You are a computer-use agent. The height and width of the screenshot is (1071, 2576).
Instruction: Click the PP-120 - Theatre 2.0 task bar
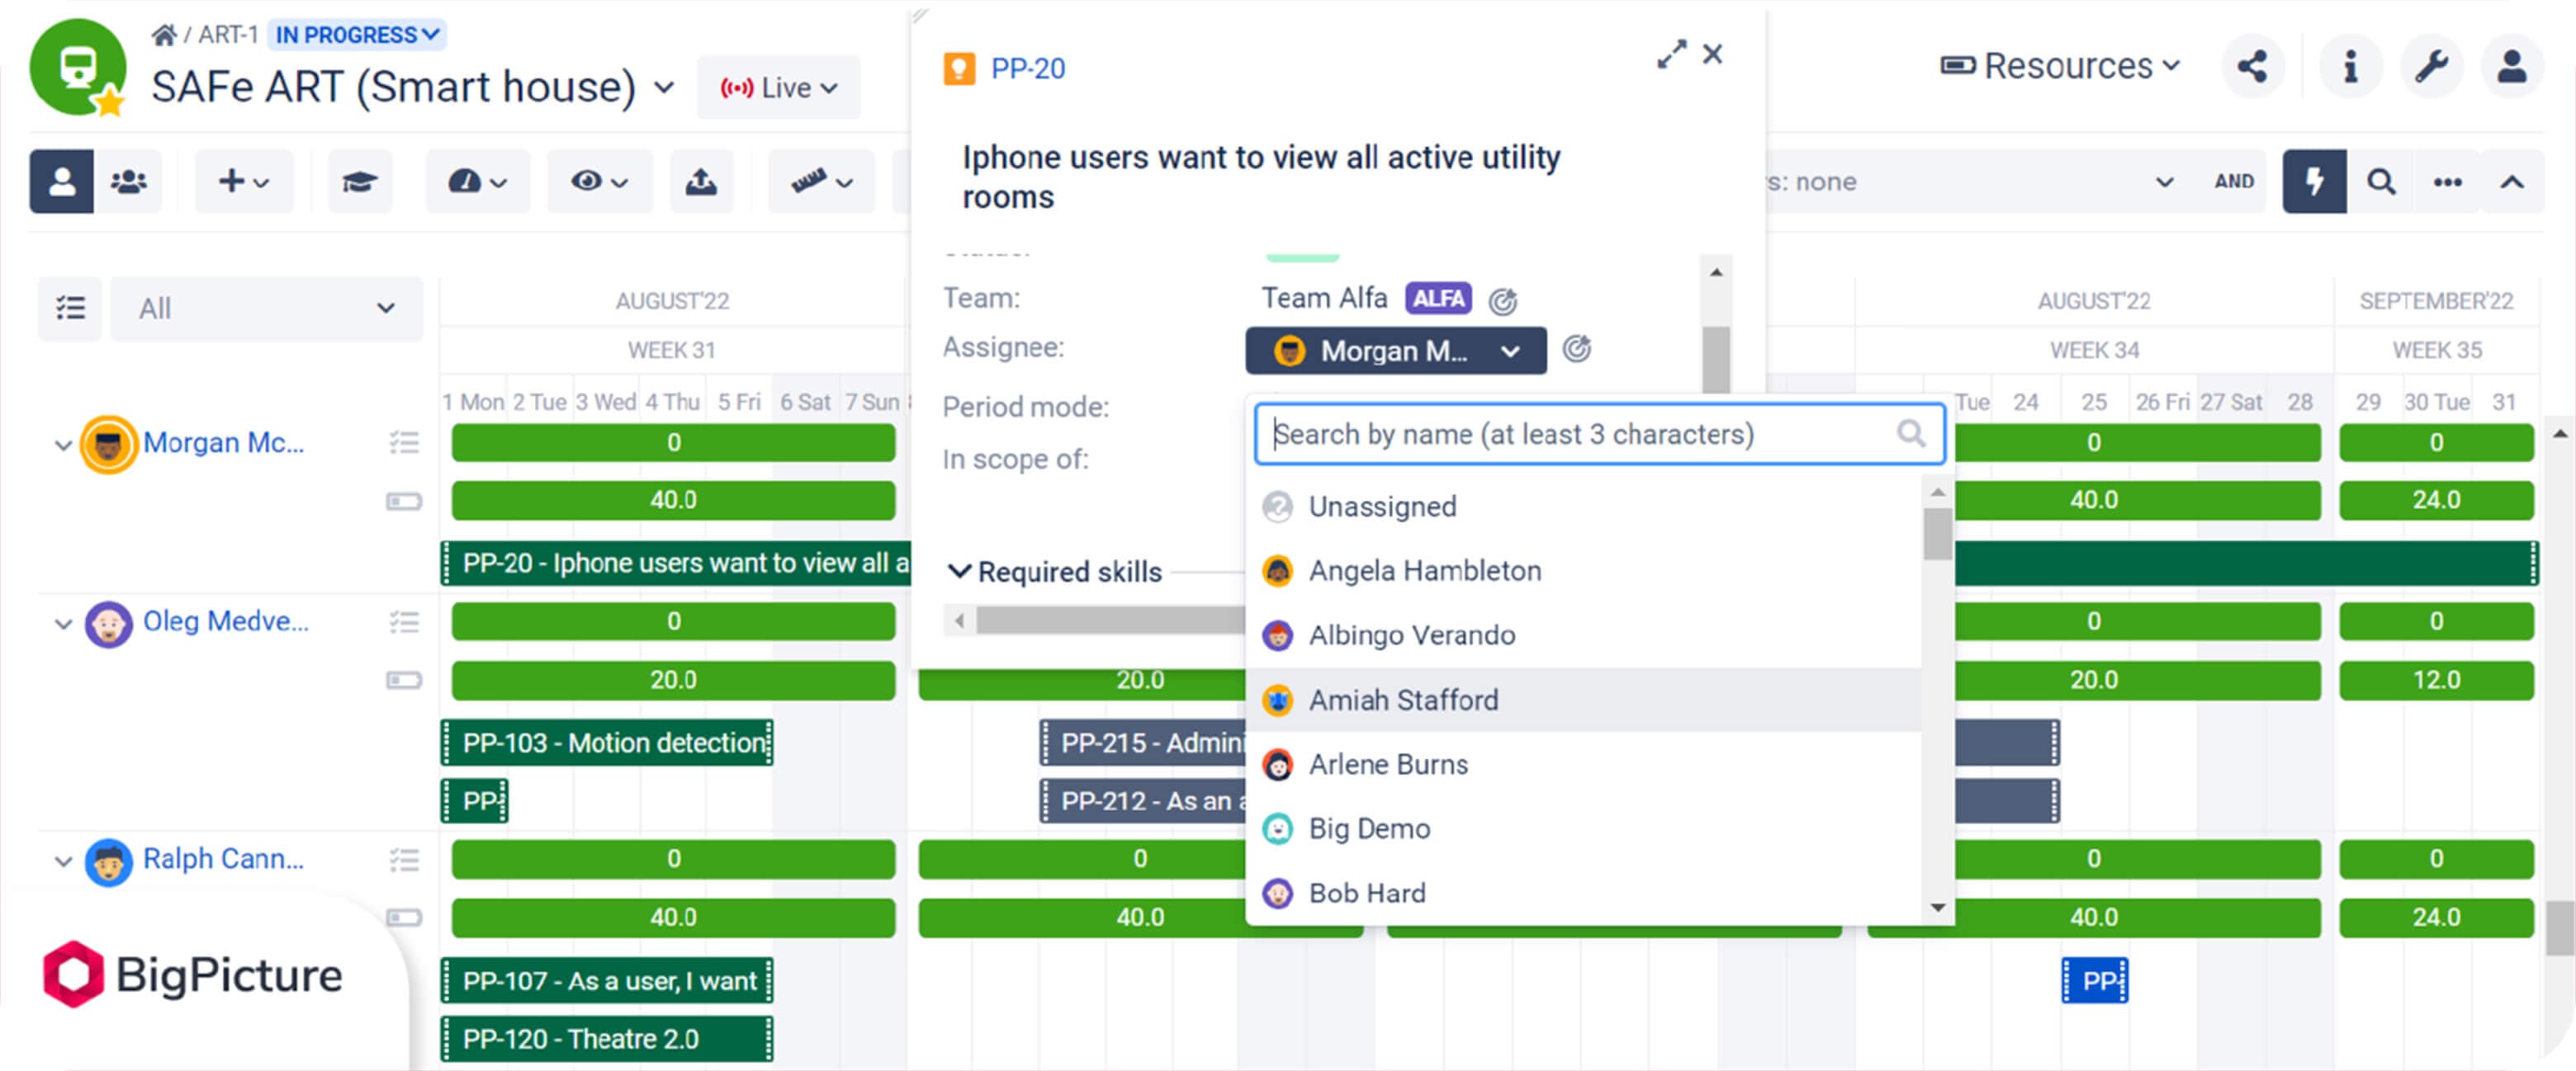click(x=607, y=1039)
